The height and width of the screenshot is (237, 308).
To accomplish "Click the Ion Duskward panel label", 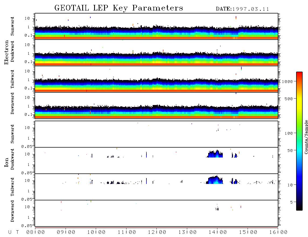I will pos(12,159).
